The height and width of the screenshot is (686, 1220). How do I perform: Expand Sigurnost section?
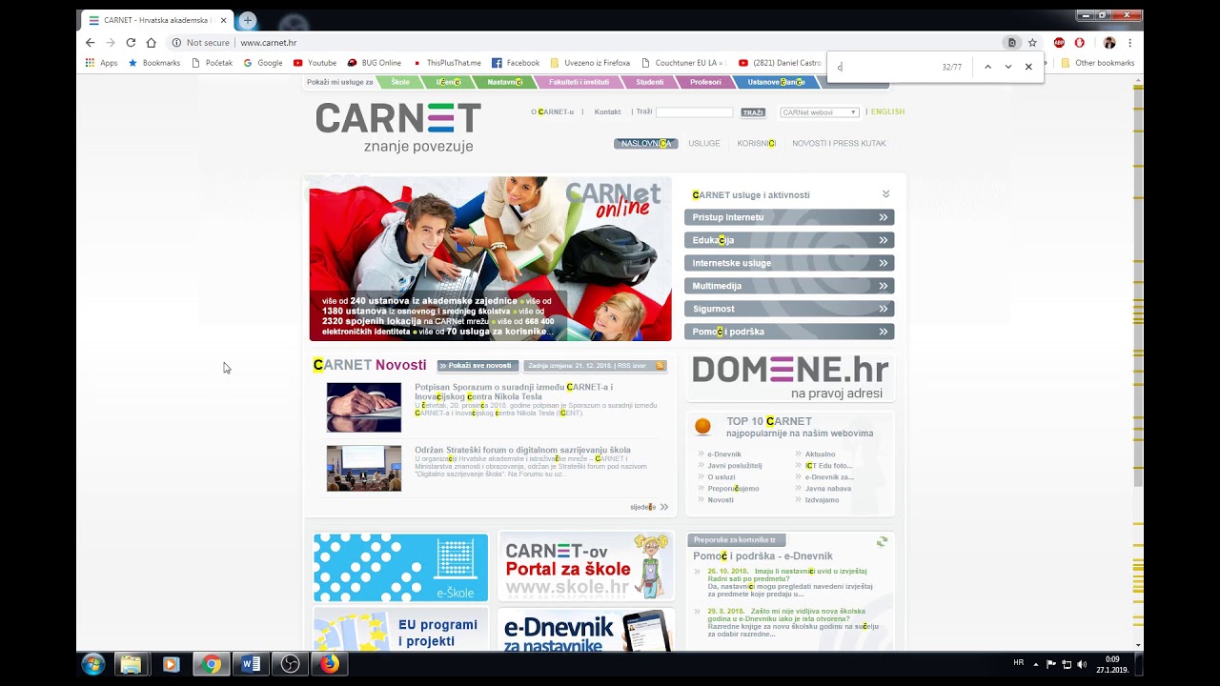789,309
